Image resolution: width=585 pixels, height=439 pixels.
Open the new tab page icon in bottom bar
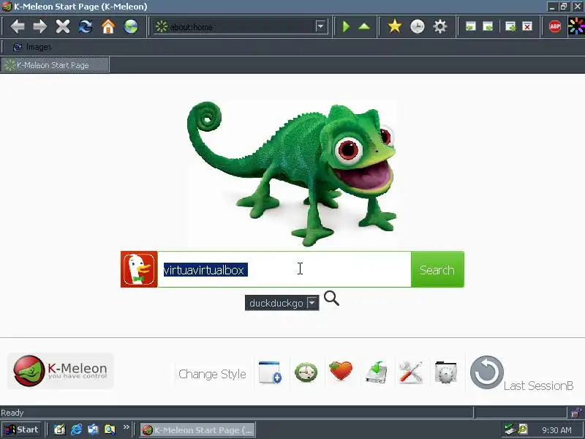click(x=270, y=372)
